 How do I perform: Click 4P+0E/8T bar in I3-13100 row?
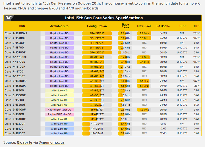click(x=97, y=128)
